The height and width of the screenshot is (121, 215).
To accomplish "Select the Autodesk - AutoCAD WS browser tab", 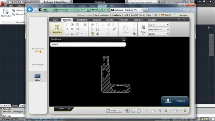I will coord(127,10).
